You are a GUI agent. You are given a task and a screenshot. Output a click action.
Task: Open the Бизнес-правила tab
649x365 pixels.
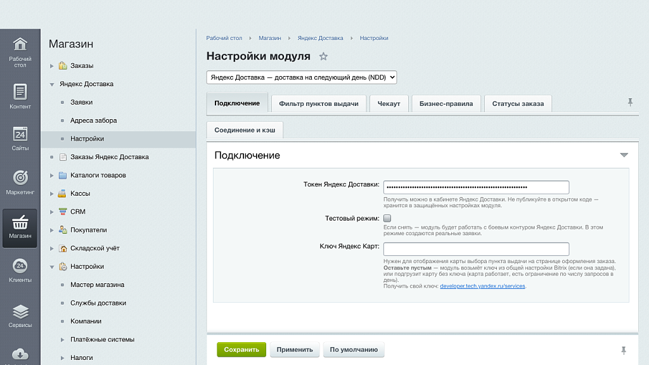pyautogui.click(x=446, y=103)
